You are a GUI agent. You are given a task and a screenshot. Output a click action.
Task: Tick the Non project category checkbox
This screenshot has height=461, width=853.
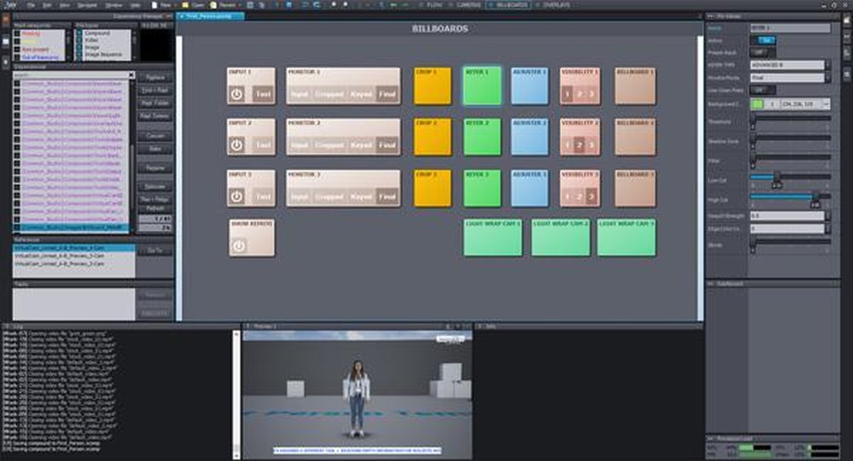(x=17, y=49)
